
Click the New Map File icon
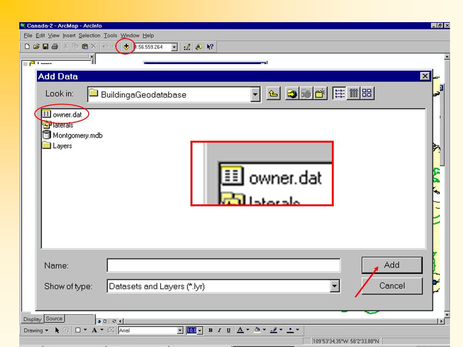[27, 47]
